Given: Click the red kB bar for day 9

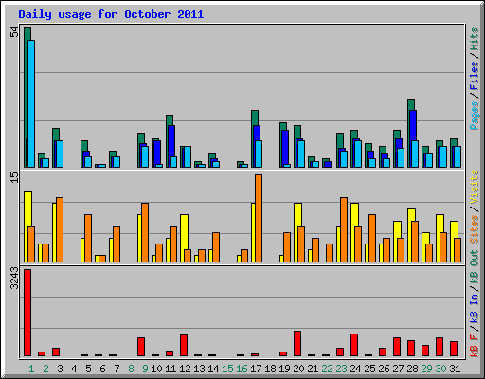Looking at the screenshot, I should click(x=141, y=347).
